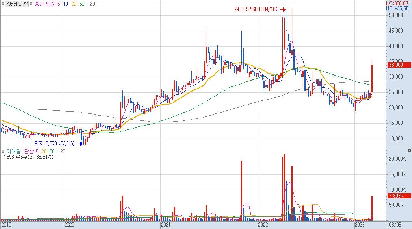Click the 40,000 price axis label
This screenshot has width=412, height=229.
pyautogui.click(x=395, y=46)
